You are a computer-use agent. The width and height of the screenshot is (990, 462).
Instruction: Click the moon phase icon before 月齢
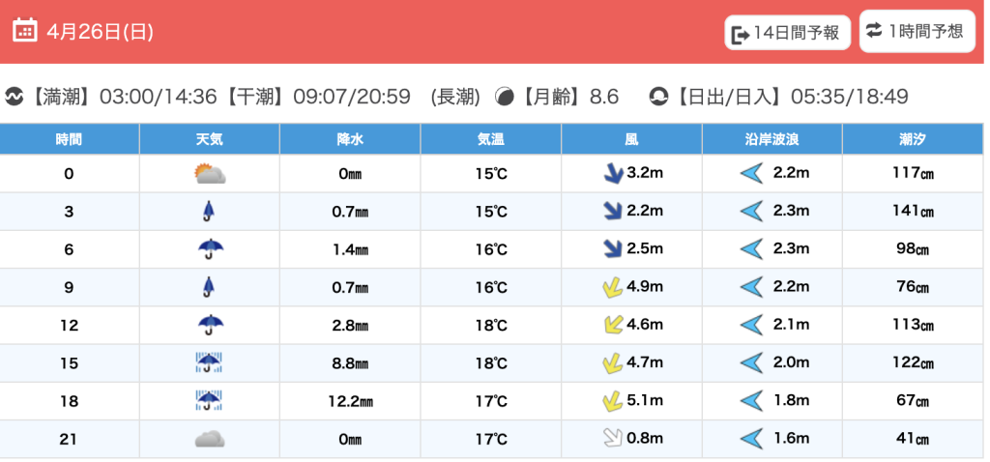click(x=505, y=97)
